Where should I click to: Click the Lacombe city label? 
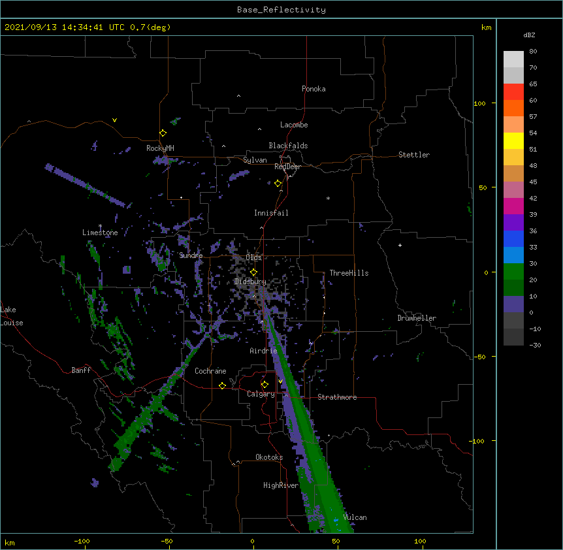(x=294, y=125)
